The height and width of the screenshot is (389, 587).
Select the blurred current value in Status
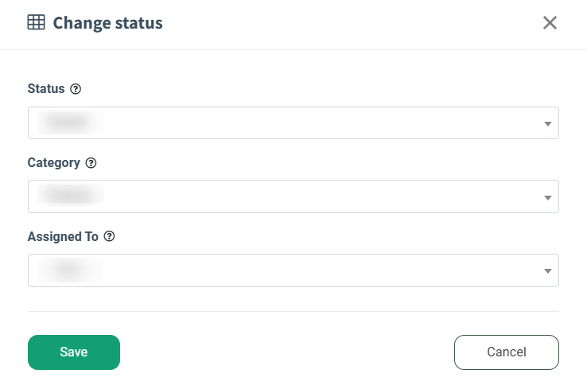pyautogui.click(x=71, y=123)
